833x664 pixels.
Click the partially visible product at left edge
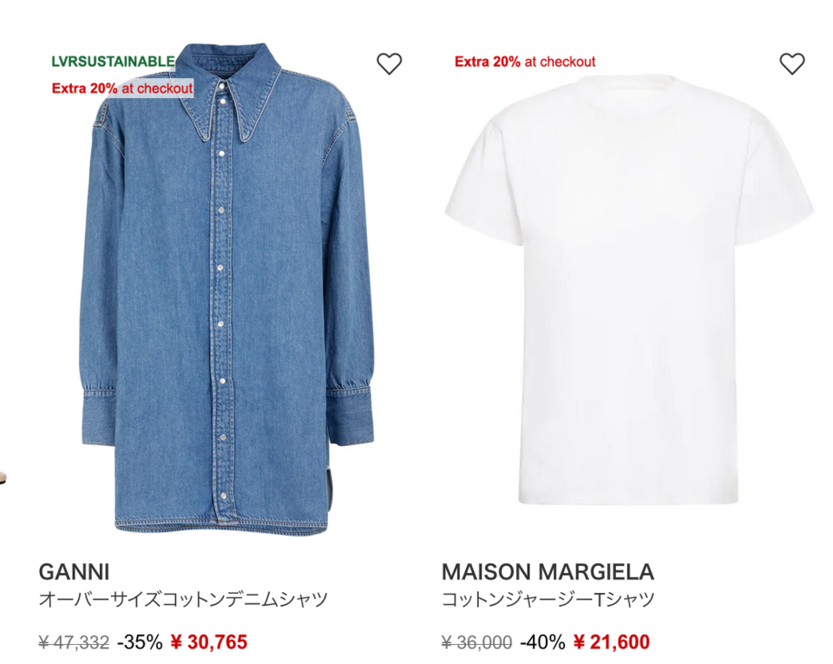(x=3, y=477)
